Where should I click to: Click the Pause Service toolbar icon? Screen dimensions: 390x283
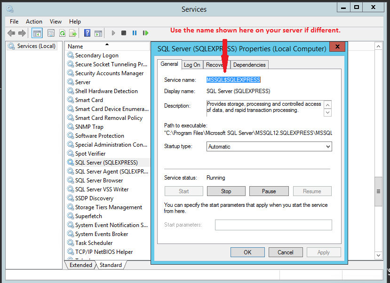click(135, 32)
